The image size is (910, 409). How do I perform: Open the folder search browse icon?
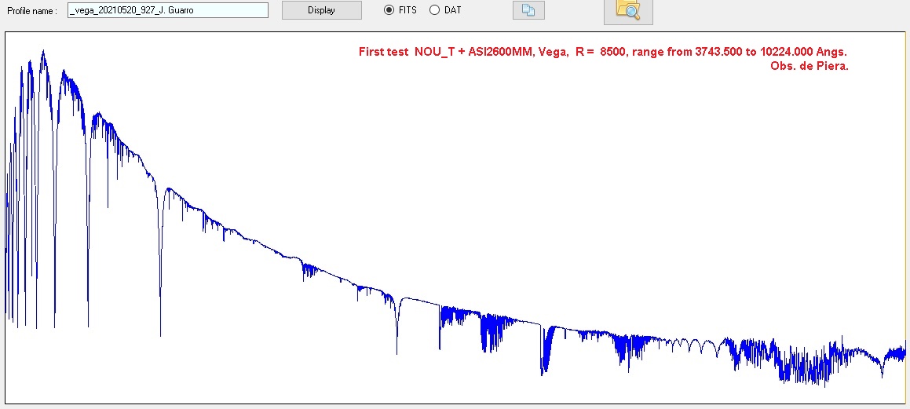[627, 10]
